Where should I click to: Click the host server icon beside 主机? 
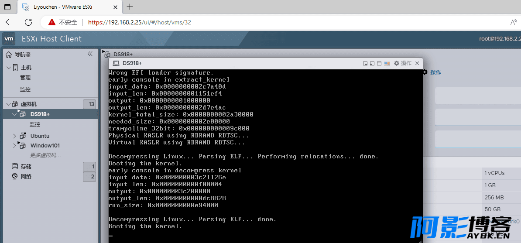(15, 68)
